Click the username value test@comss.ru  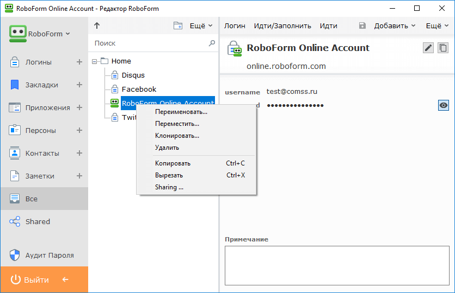[292, 91]
